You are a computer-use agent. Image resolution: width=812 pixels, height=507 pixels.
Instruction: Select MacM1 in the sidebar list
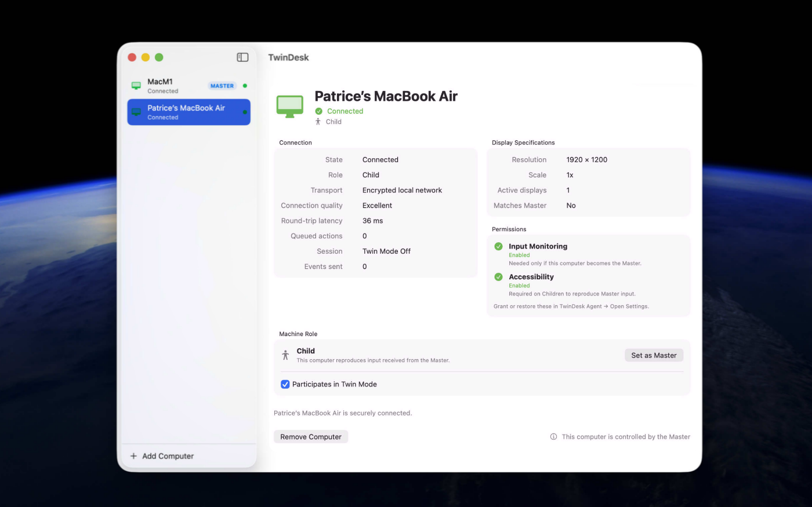click(188, 86)
